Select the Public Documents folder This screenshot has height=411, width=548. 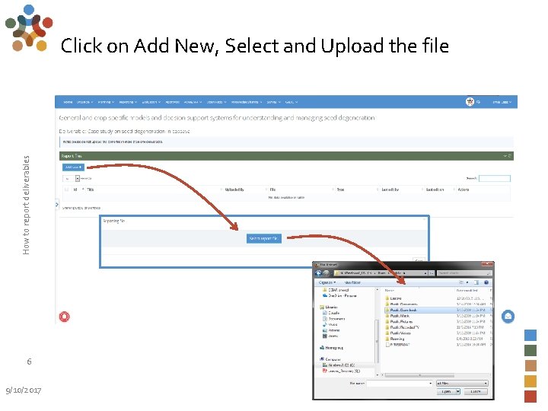pos(401,304)
